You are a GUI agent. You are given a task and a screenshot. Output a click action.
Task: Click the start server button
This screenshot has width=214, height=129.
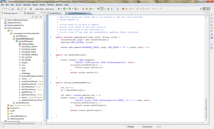point(49,9)
